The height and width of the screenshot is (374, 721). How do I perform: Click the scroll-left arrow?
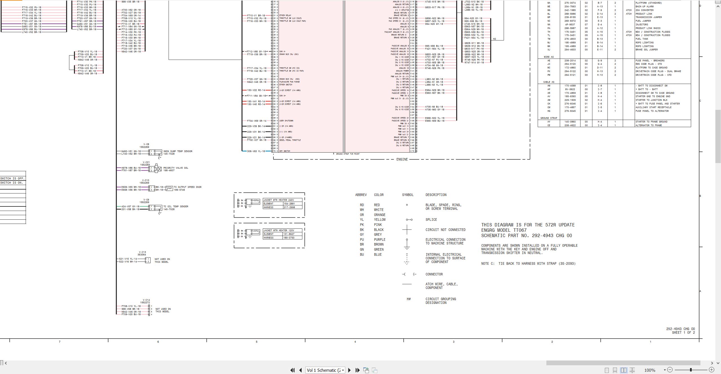(x=6, y=363)
